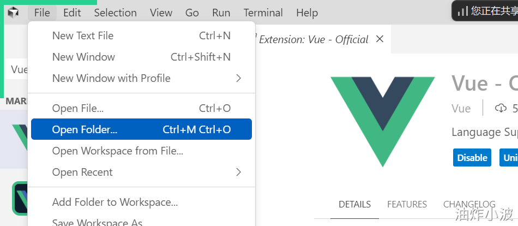Choose Add Folder to Workspace...
The height and width of the screenshot is (226, 518).
point(115,202)
